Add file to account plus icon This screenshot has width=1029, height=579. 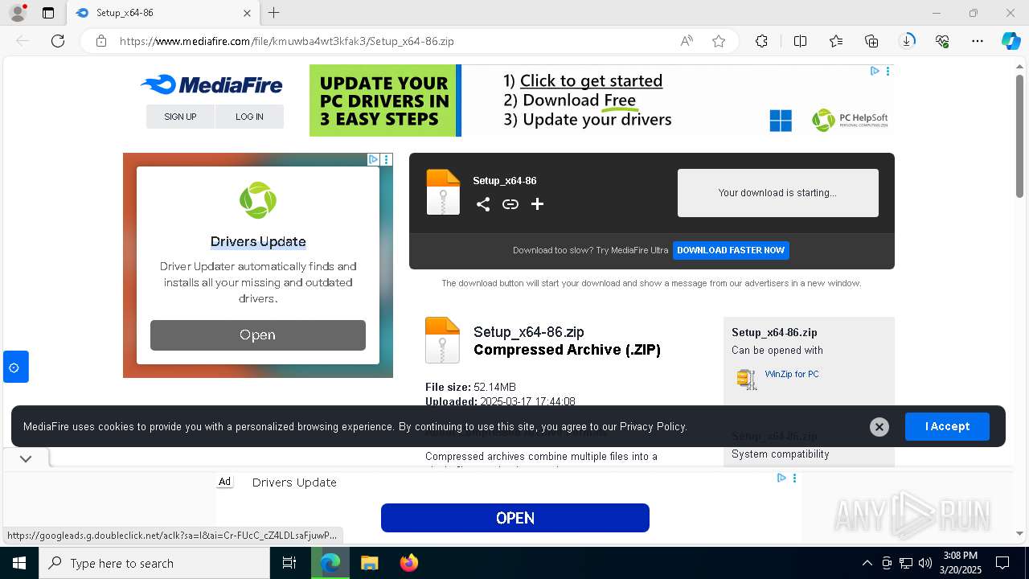537,204
